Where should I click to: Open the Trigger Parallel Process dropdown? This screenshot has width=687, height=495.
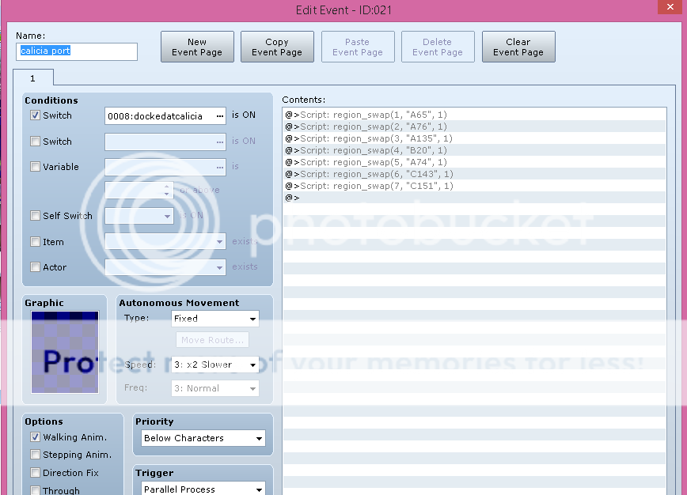[203, 489]
